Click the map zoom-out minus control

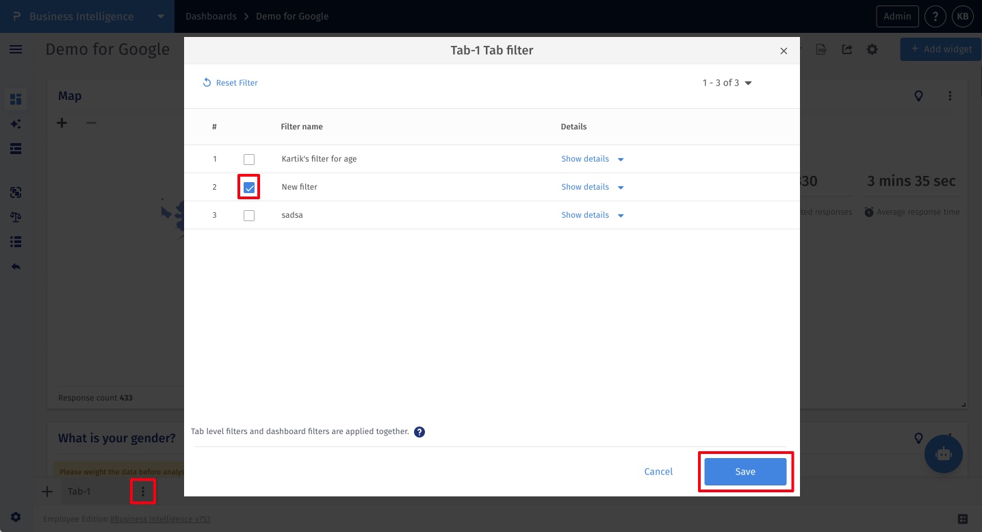(x=90, y=123)
